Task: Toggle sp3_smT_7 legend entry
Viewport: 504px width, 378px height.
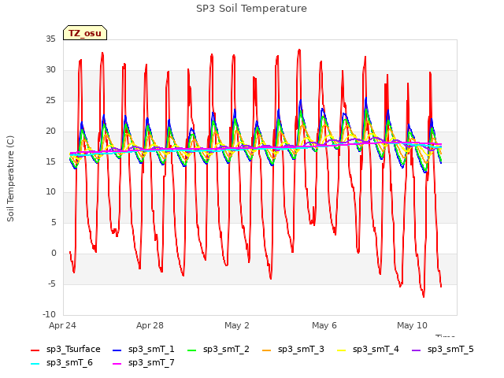Action: [x=143, y=363]
